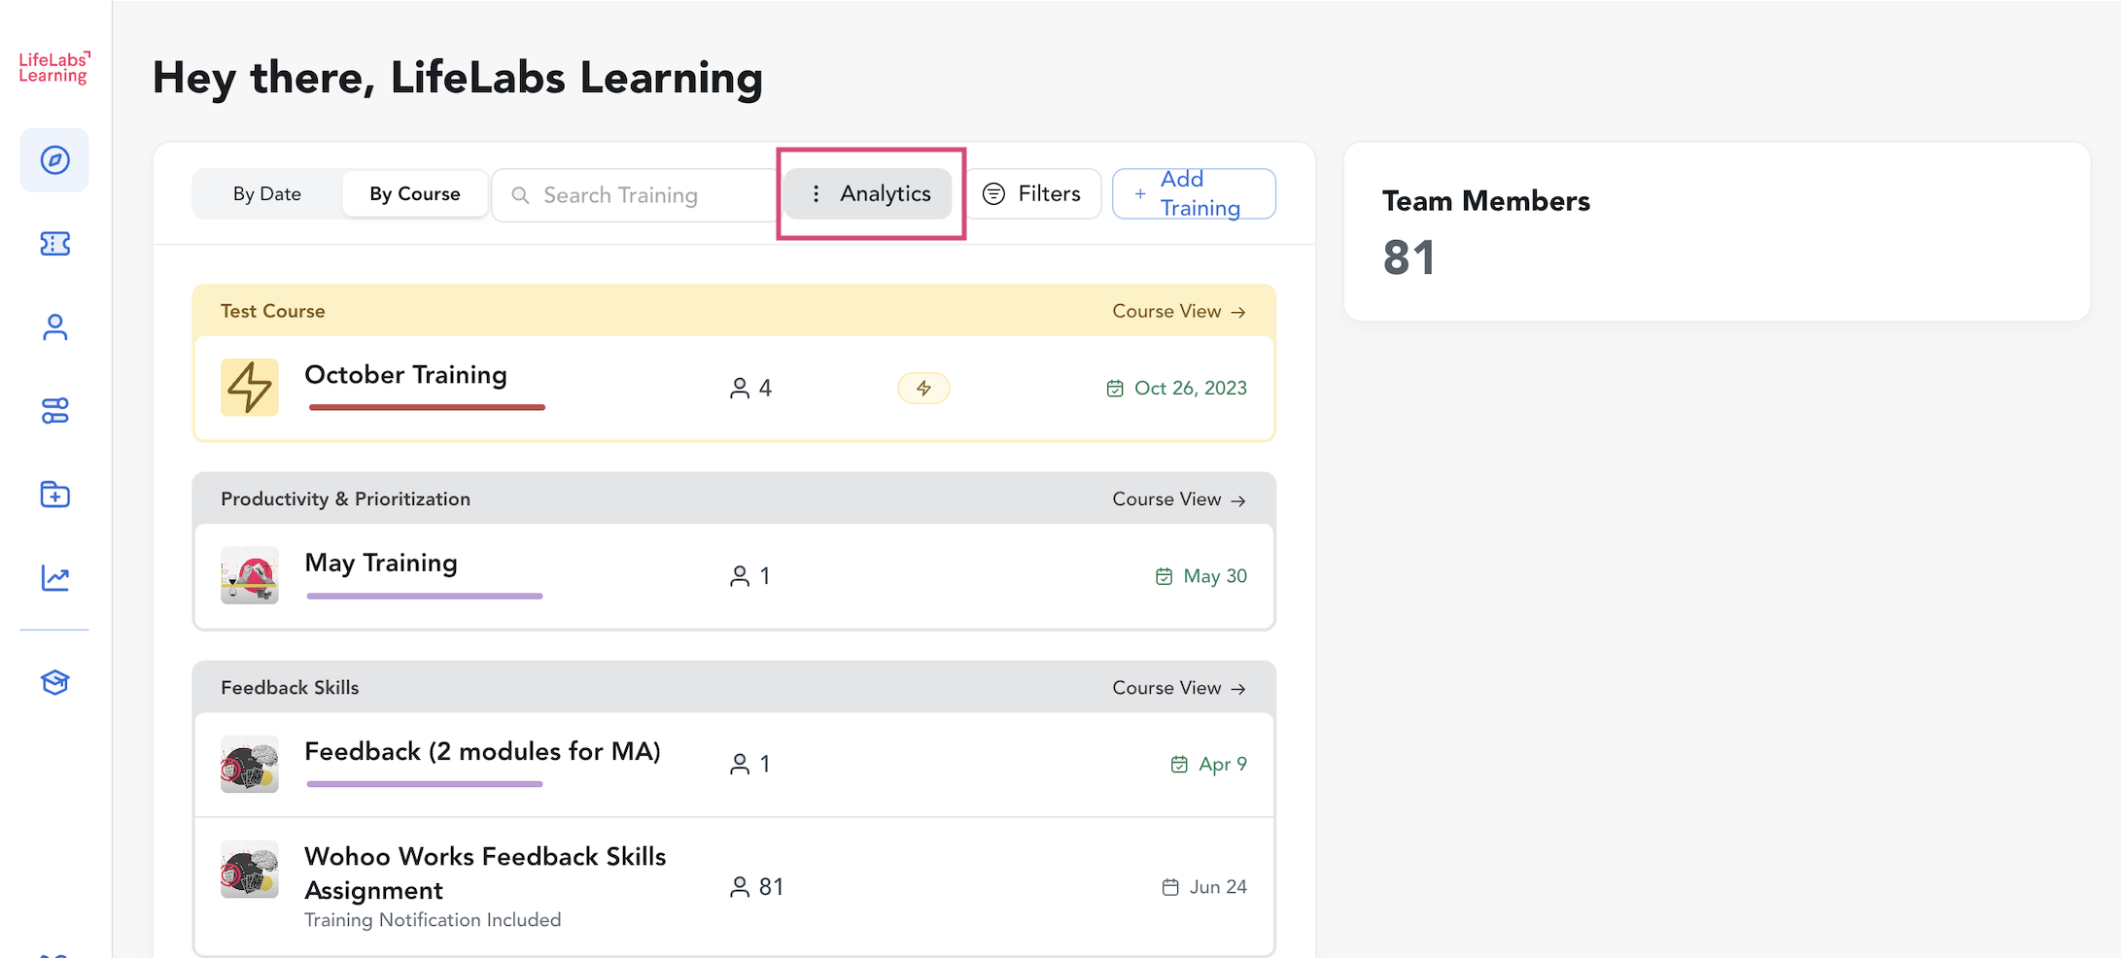
Task: Open the graduation cap icon in sidebar
Action: pyautogui.click(x=54, y=682)
